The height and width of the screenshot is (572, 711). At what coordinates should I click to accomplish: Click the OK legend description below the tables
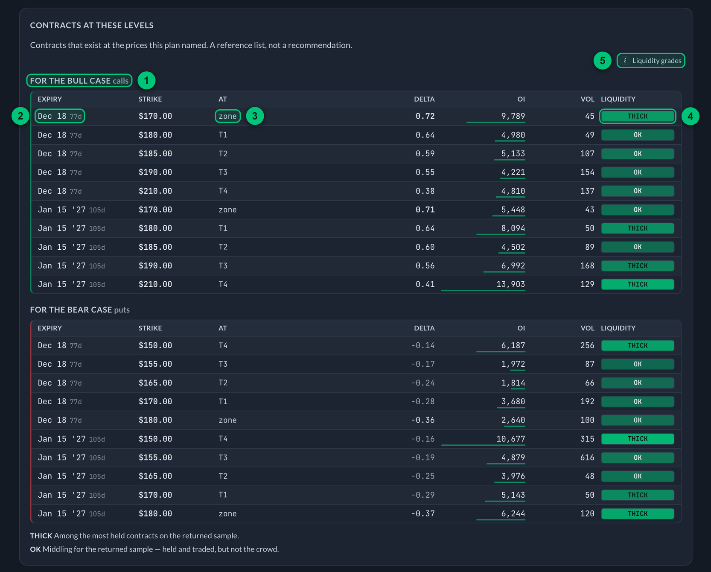pos(154,549)
